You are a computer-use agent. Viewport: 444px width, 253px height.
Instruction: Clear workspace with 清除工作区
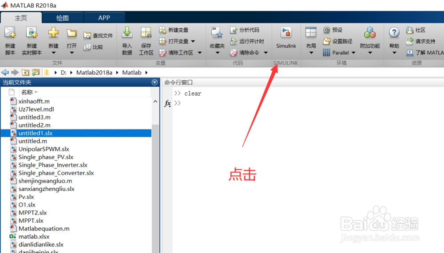[176, 53]
